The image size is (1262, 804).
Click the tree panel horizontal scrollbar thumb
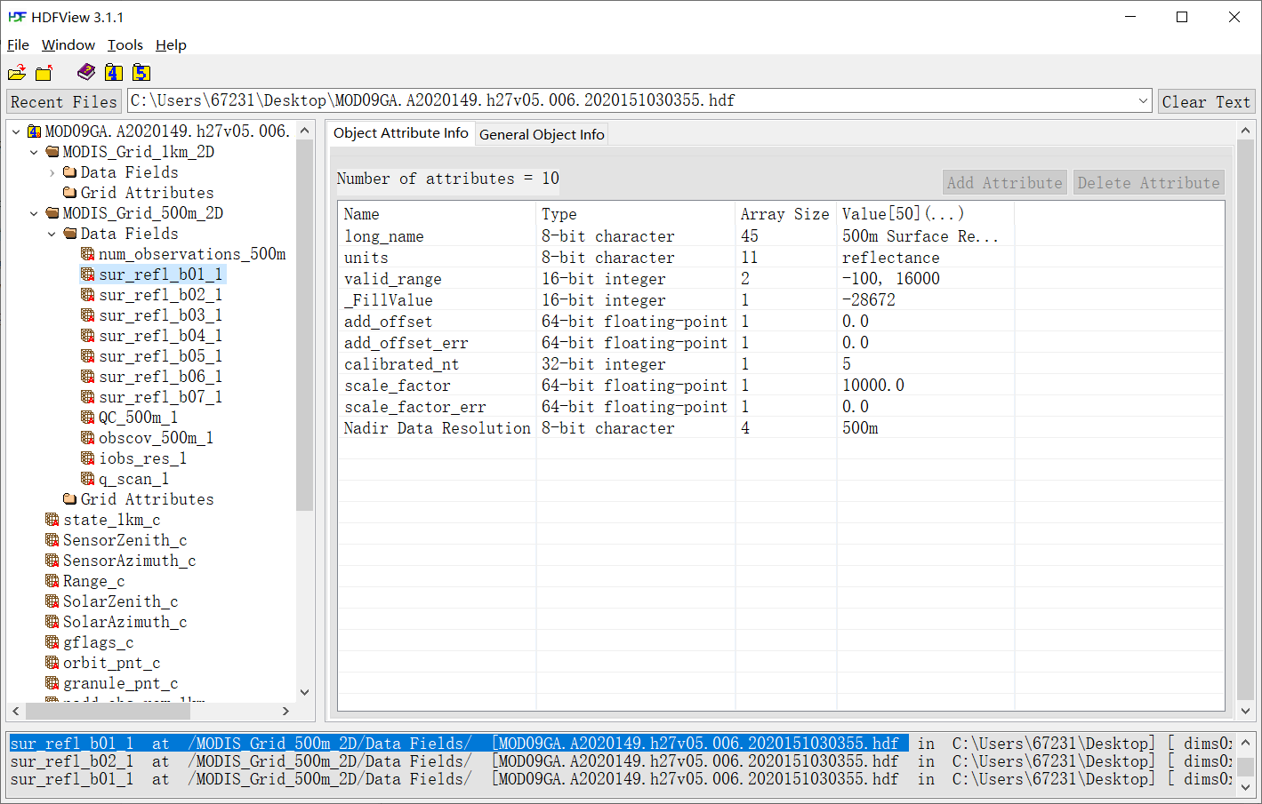coord(107,711)
